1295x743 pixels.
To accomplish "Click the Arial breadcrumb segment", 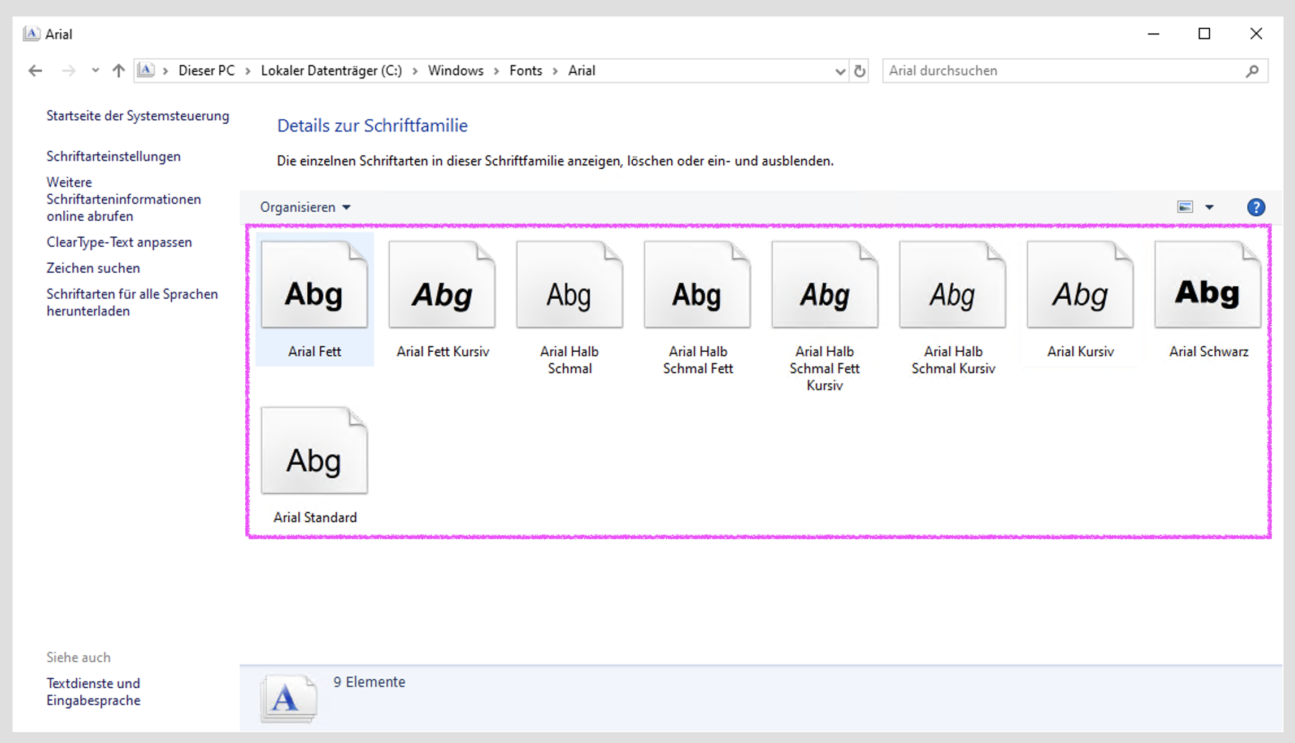I will coord(581,71).
